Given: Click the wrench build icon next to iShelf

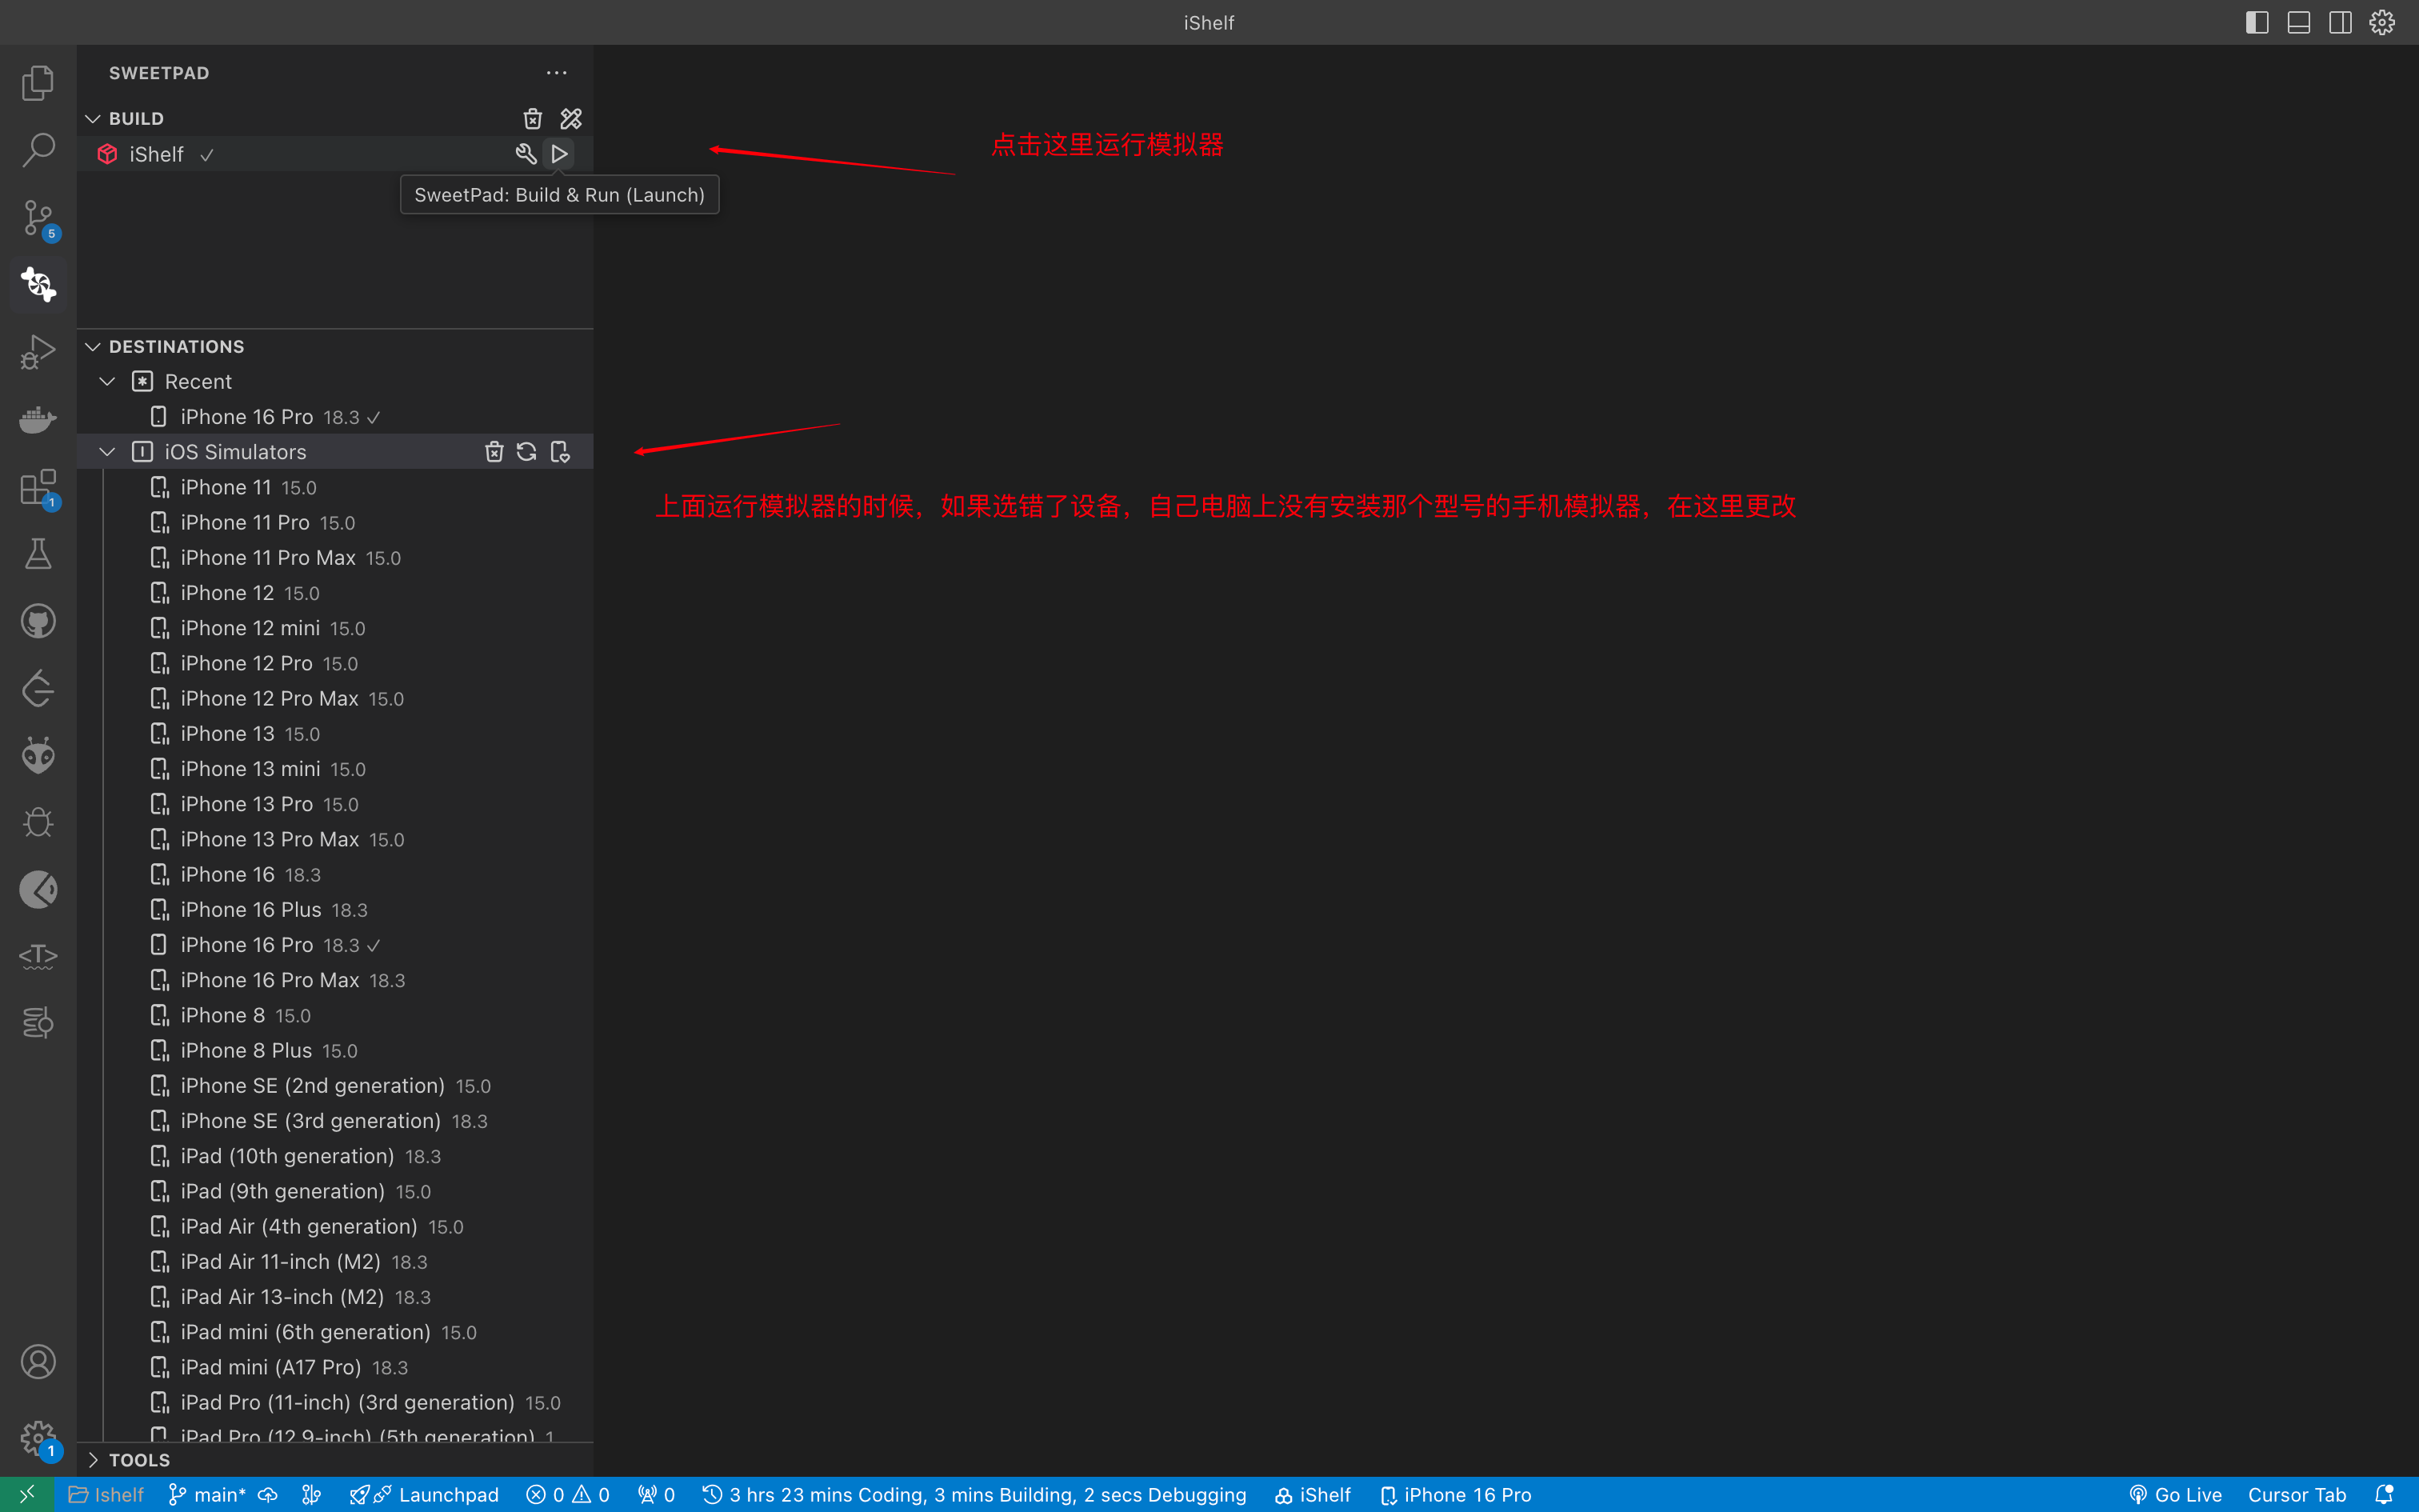Looking at the screenshot, I should point(526,154).
